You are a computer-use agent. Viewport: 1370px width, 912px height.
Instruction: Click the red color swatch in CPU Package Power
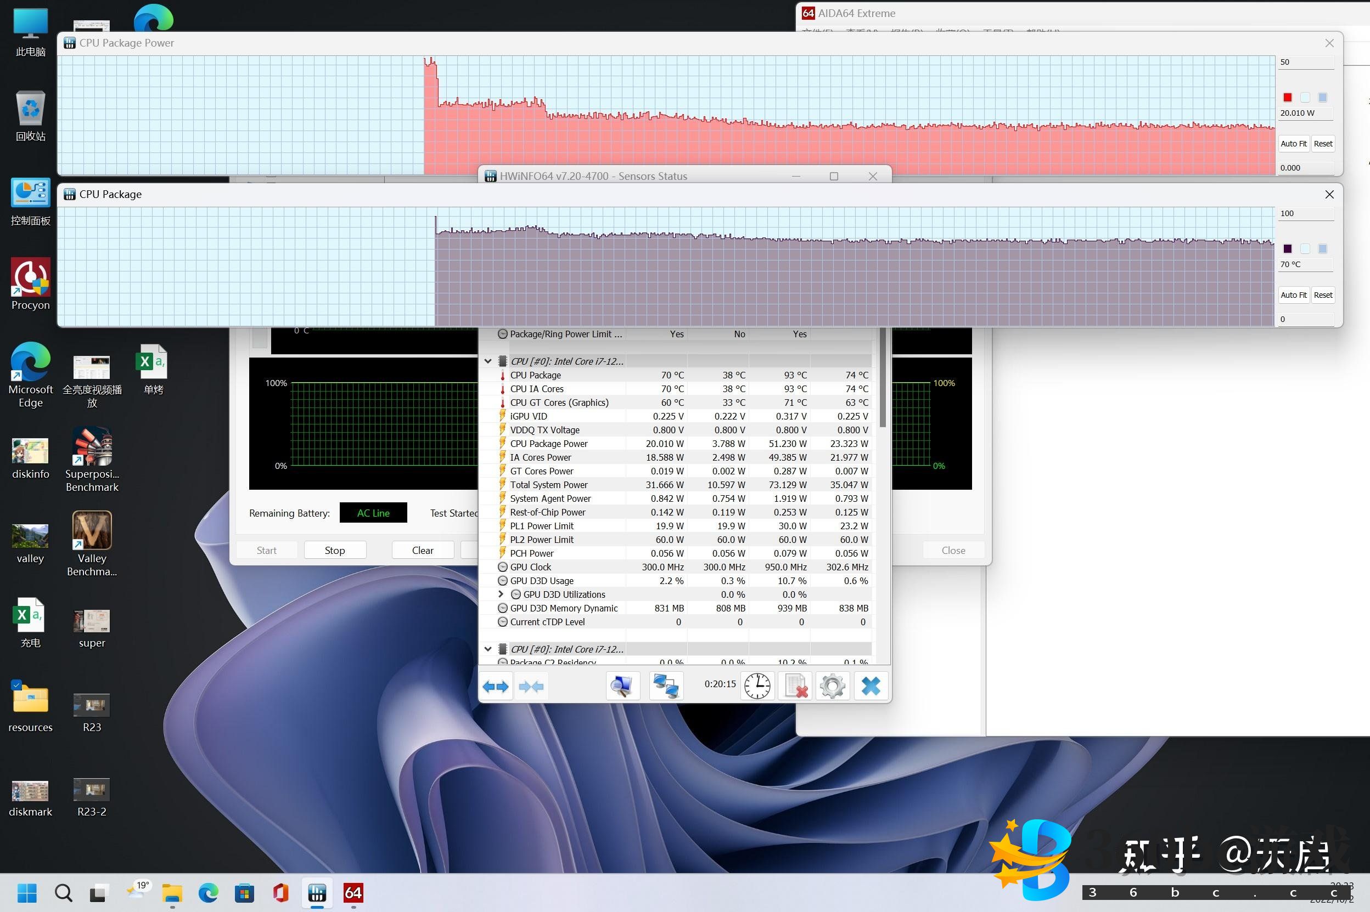pyautogui.click(x=1287, y=97)
